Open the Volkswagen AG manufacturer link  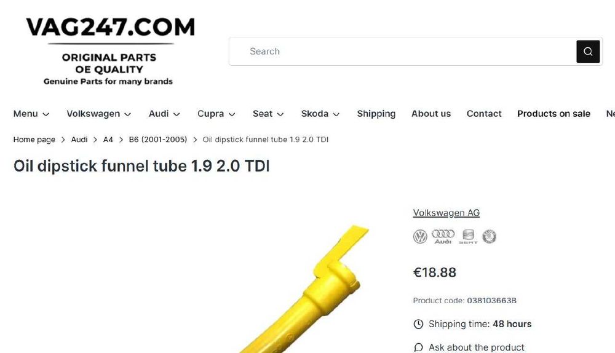446,213
